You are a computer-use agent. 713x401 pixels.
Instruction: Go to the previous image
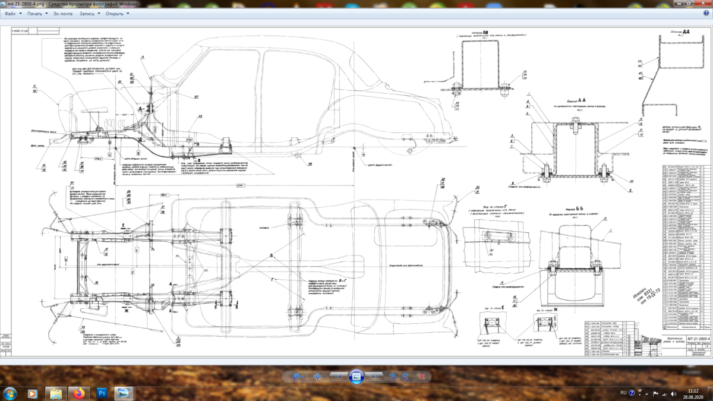coord(338,377)
